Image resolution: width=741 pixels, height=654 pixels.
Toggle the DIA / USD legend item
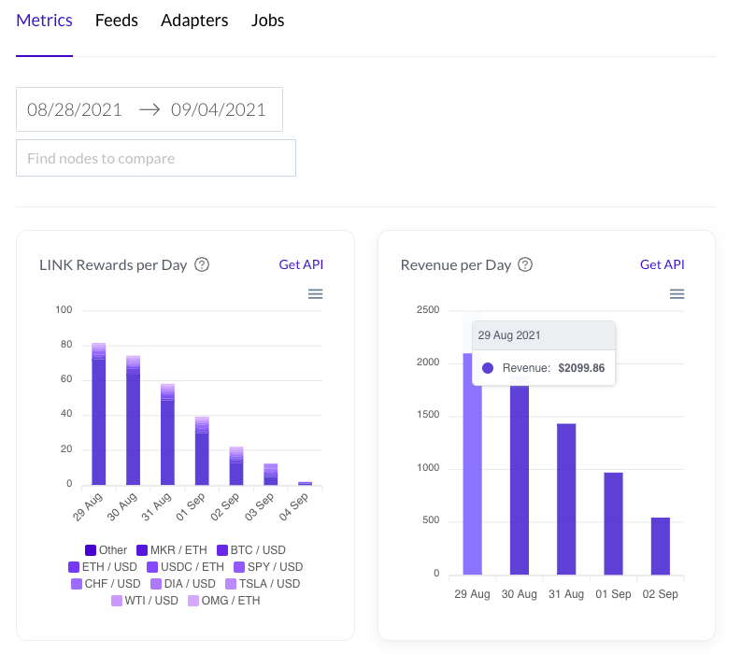tap(183, 584)
